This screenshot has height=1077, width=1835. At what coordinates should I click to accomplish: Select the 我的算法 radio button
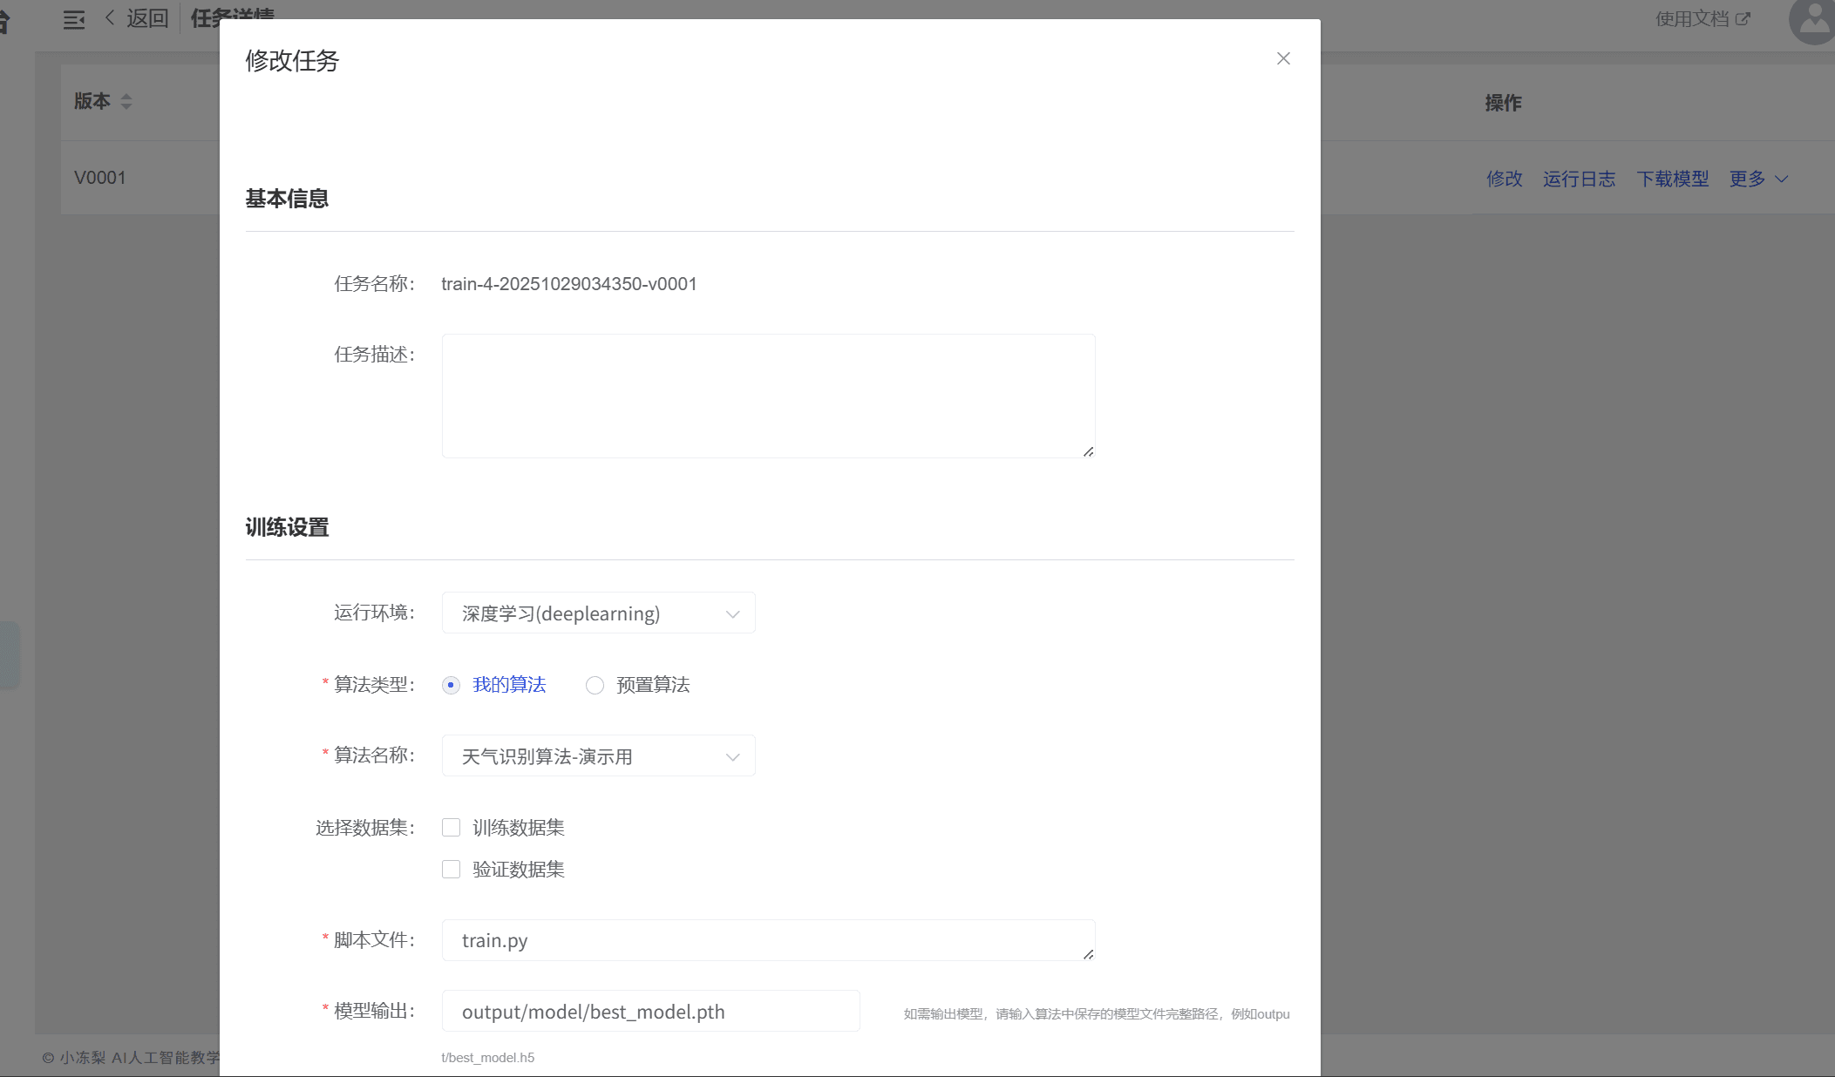(451, 686)
